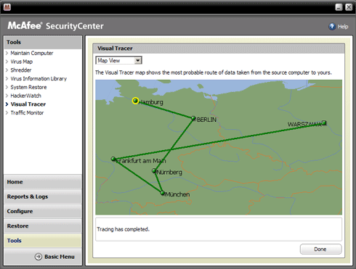Open the Map View dropdown arrow
The width and height of the screenshot is (356, 269).
tap(138, 60)
